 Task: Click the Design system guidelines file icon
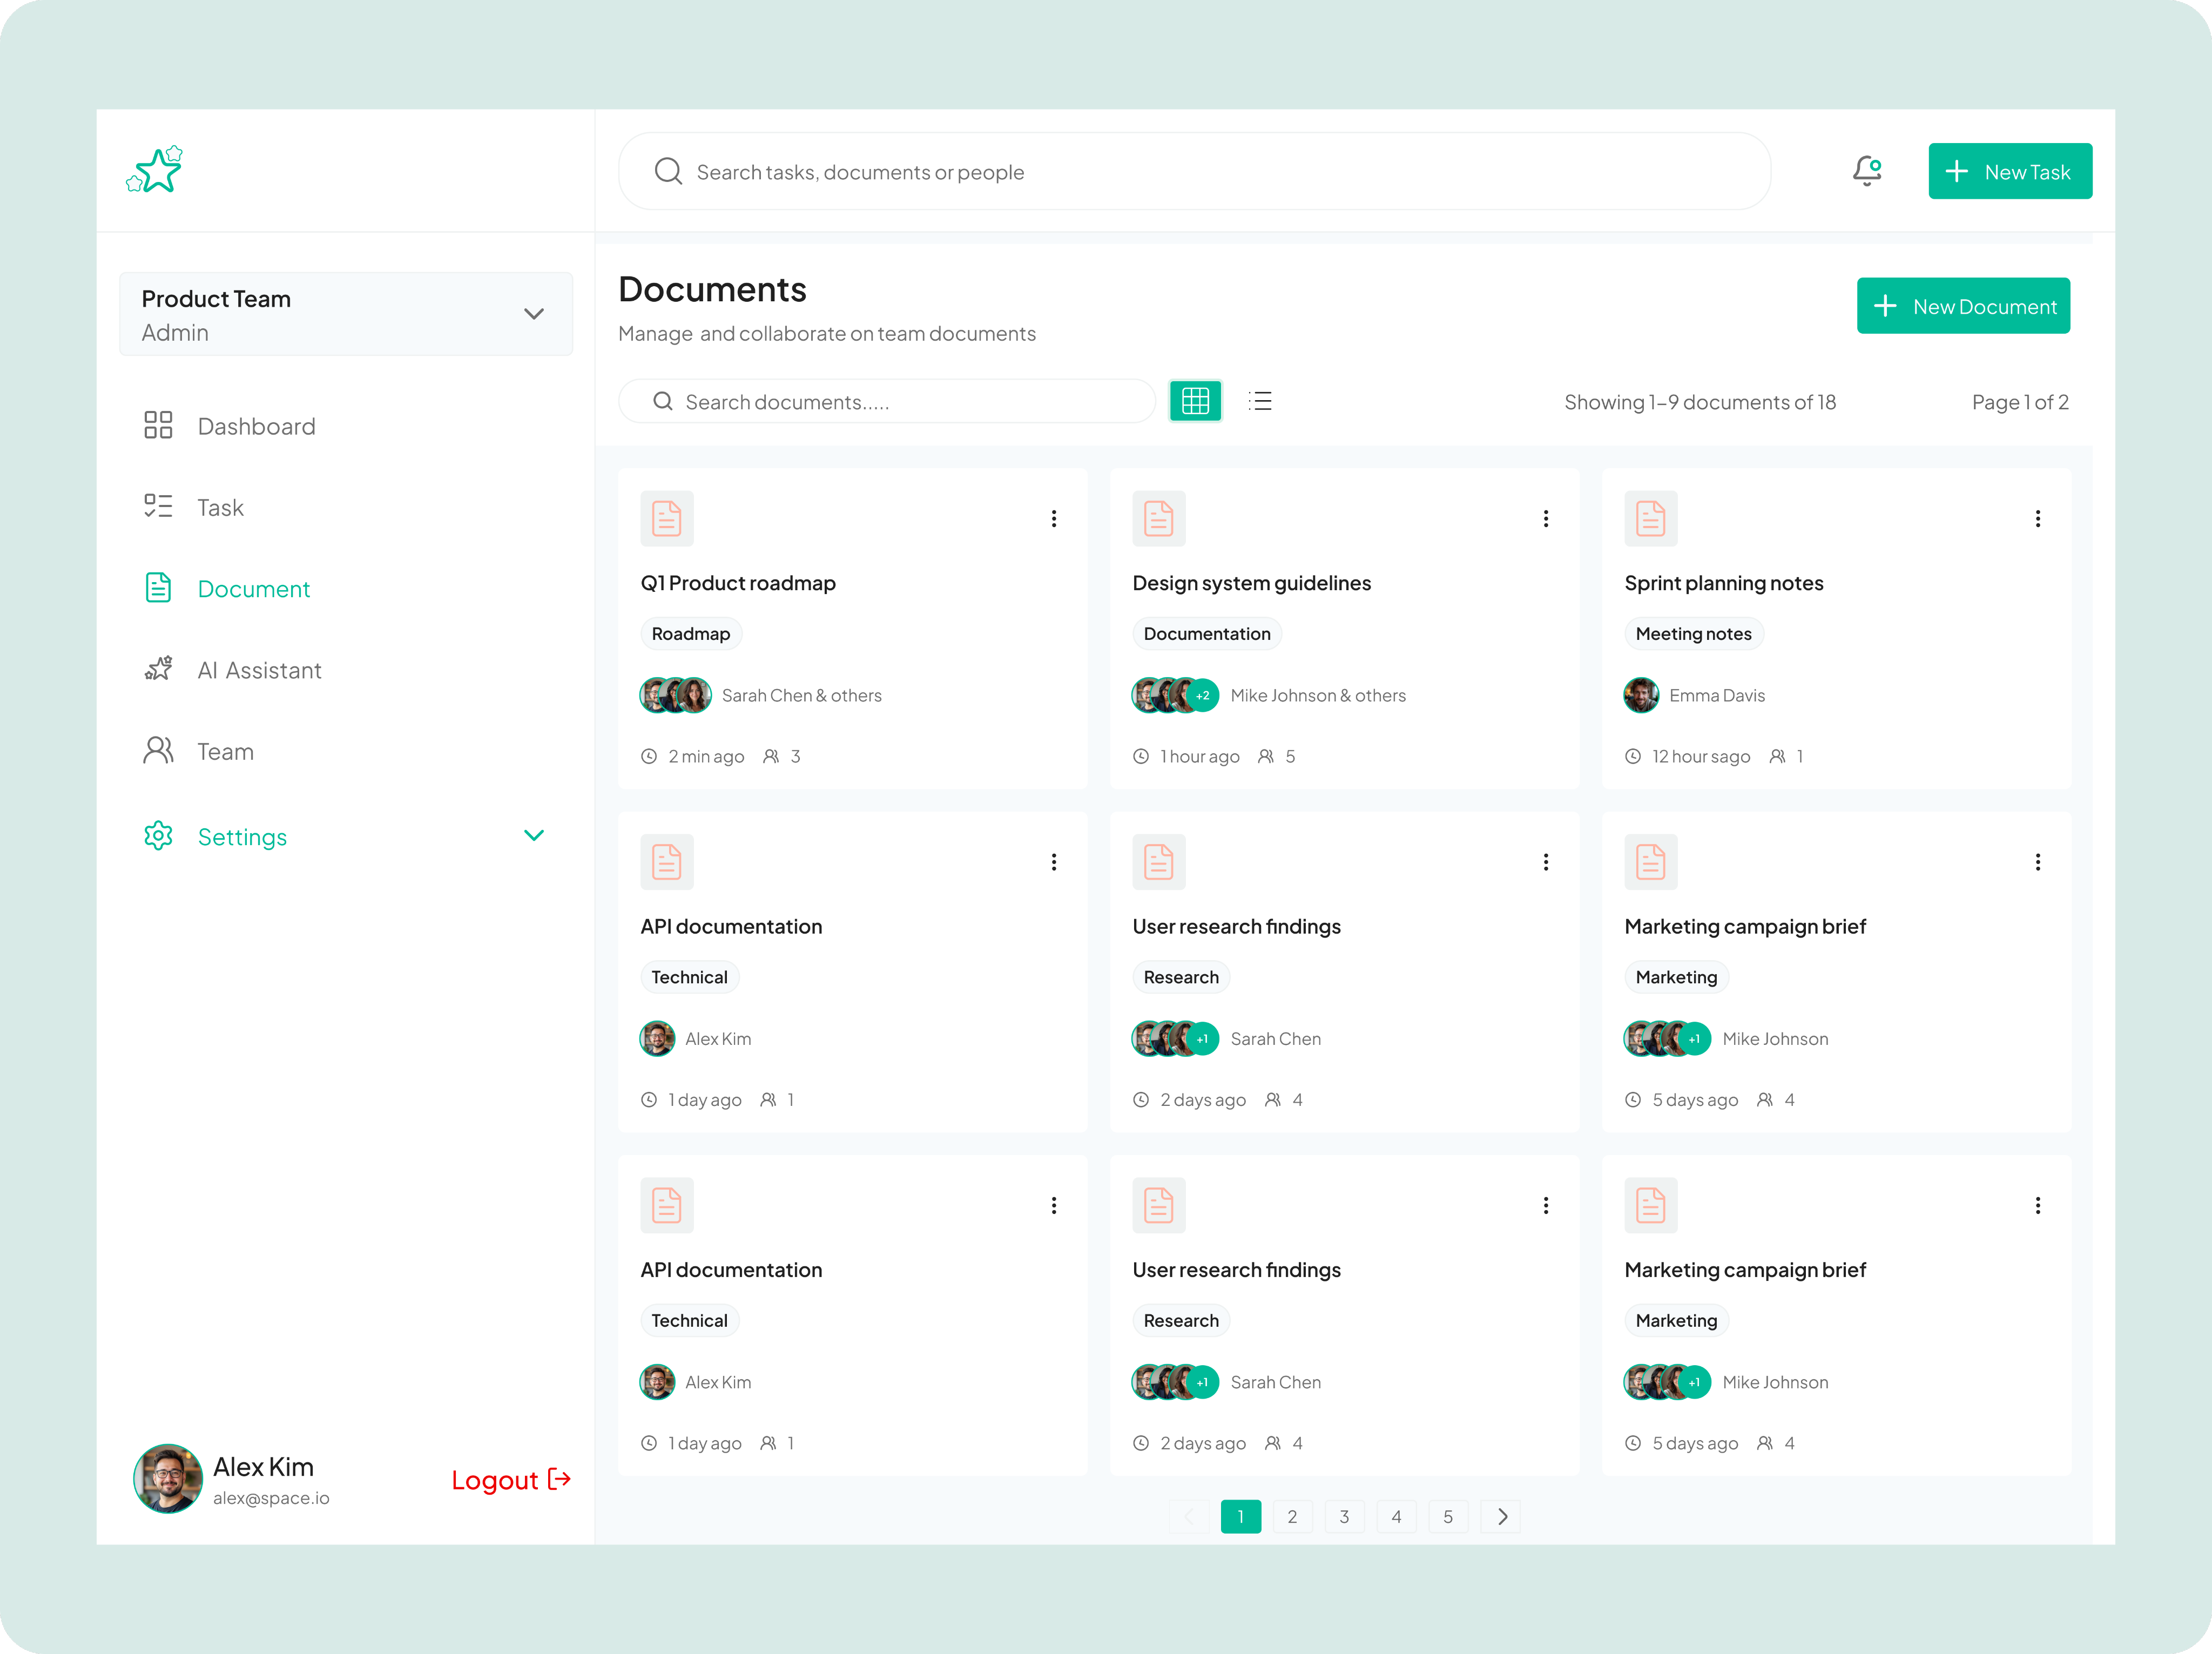point(1158,518)
